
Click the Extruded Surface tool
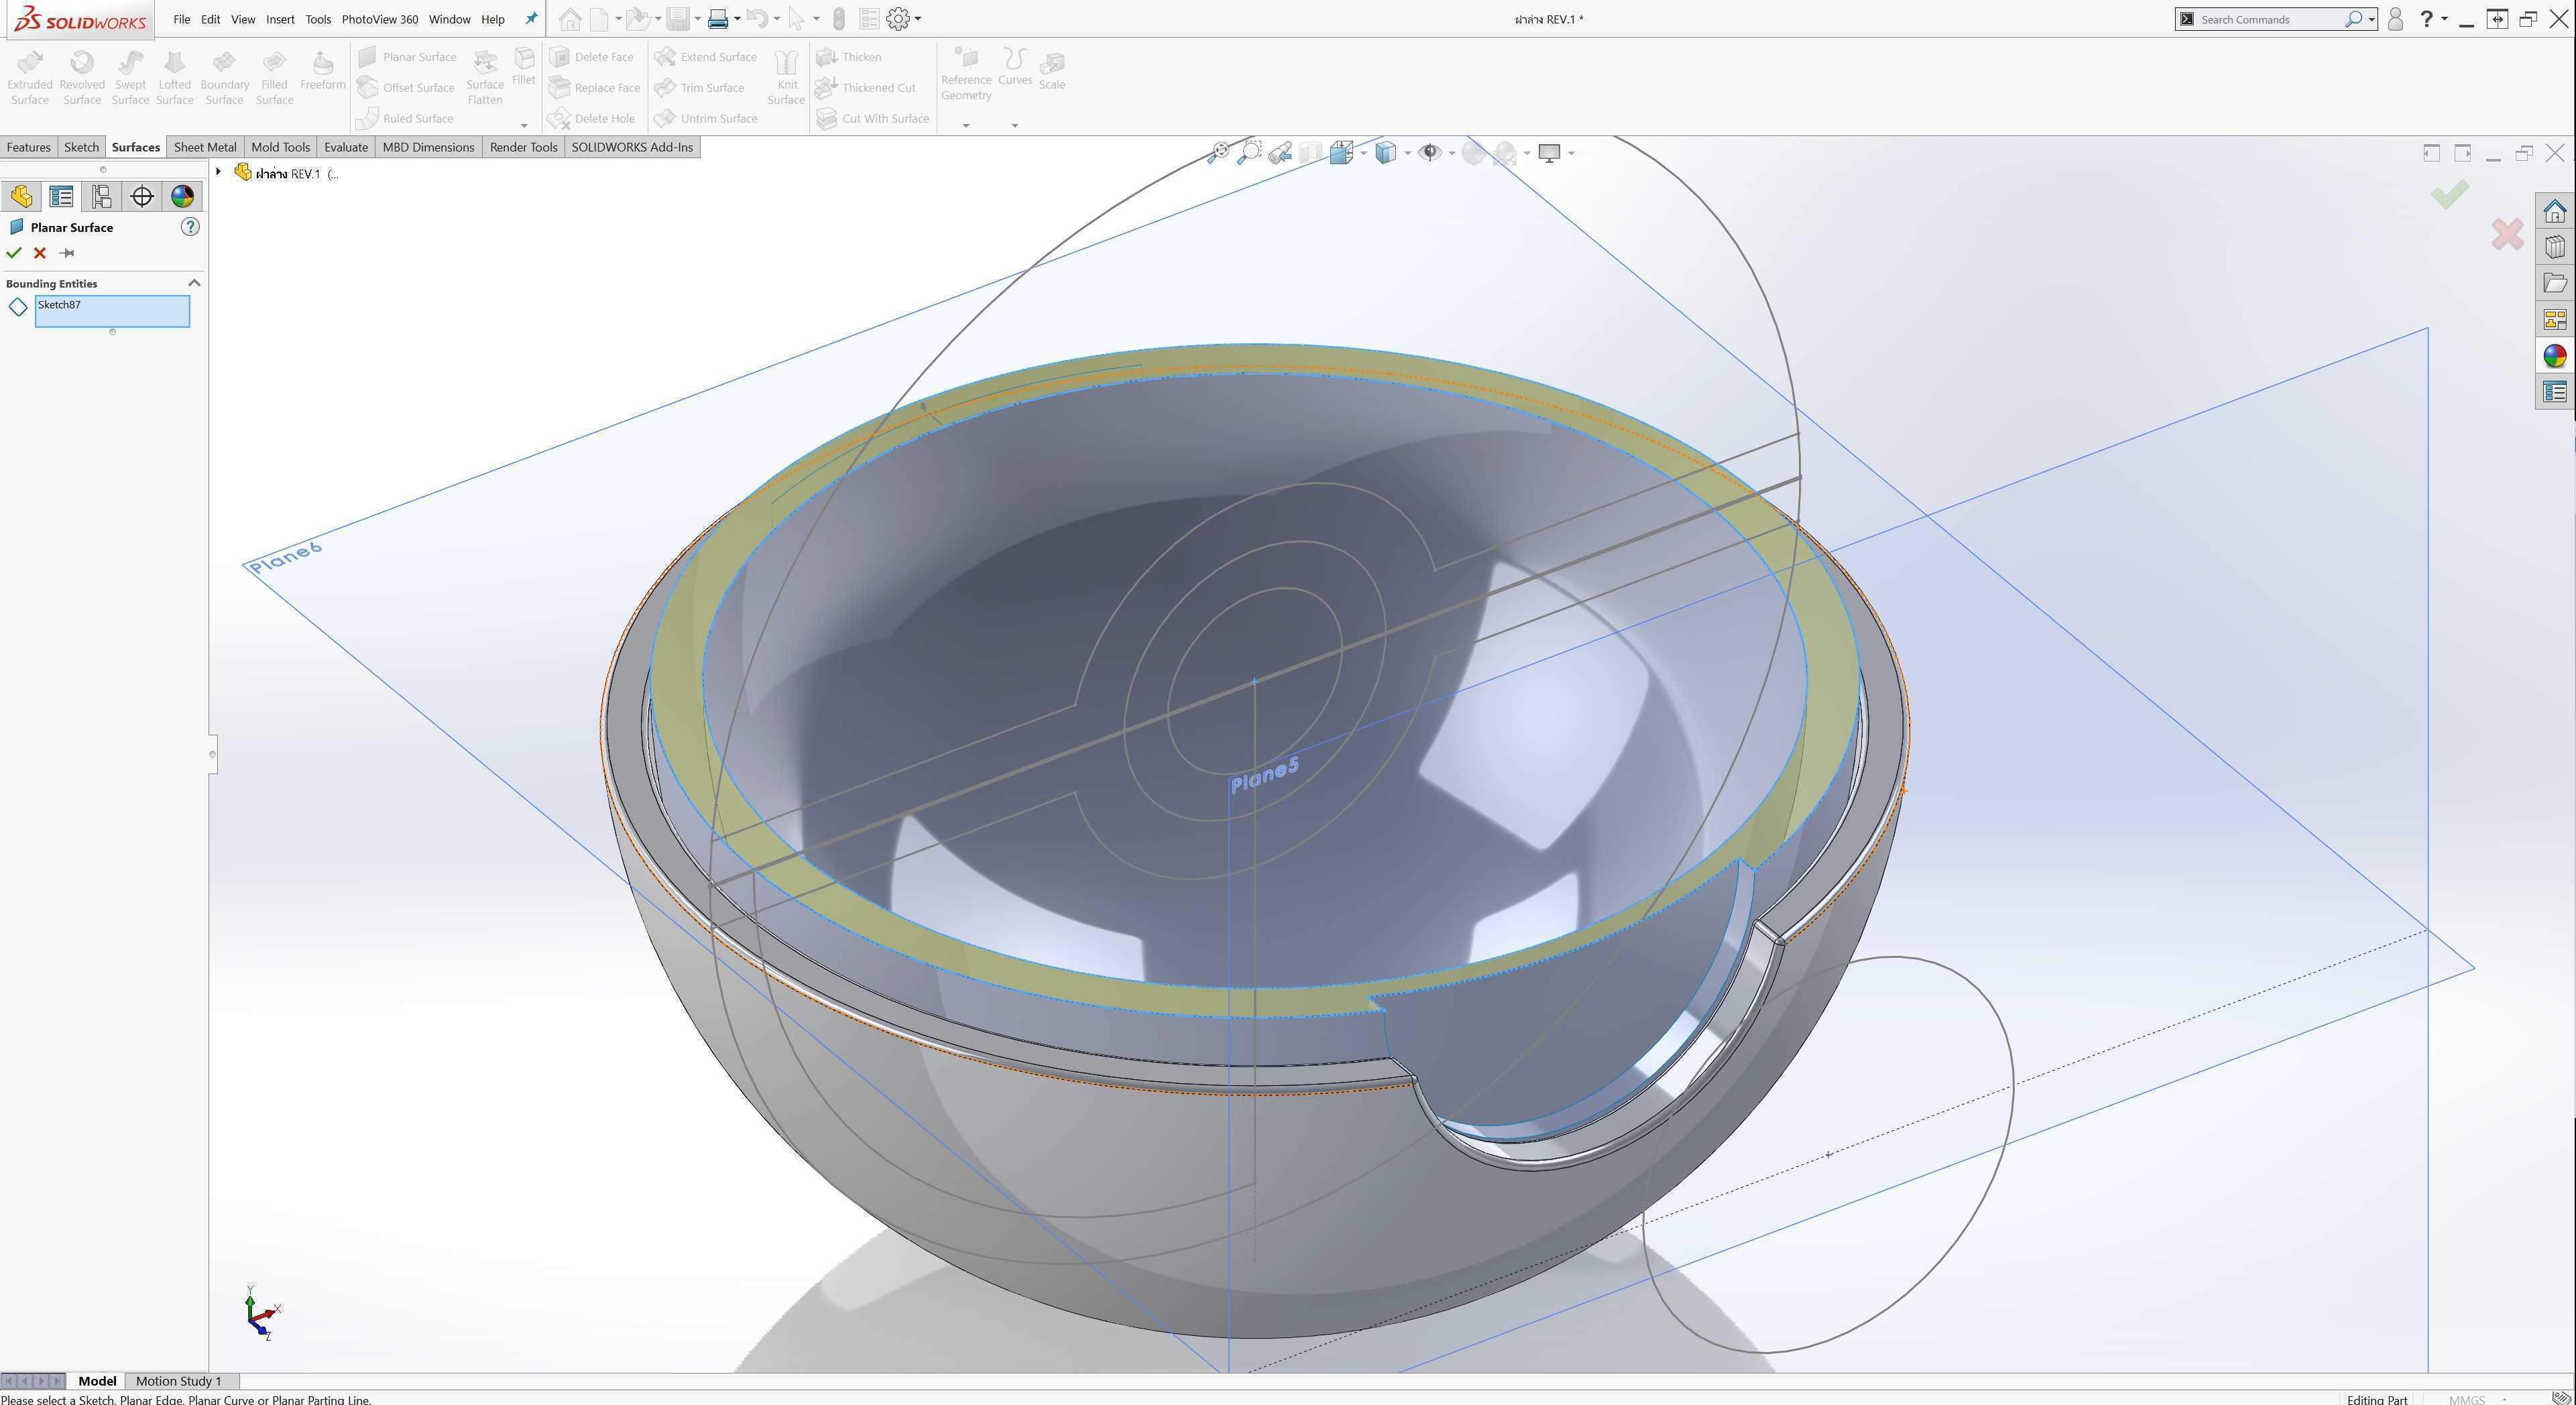click(x=30, y=78)
